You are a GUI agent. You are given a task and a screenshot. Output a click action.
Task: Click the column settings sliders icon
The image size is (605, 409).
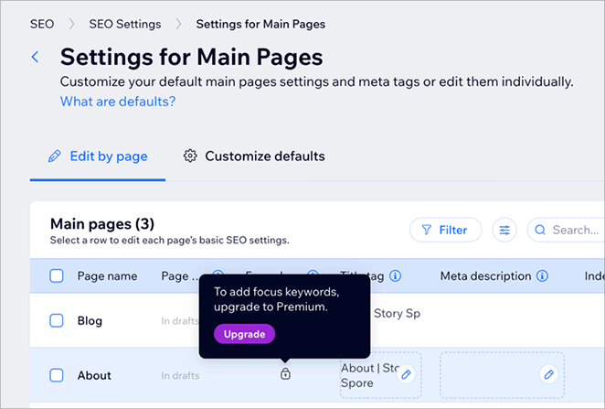(x=504, y=231)
